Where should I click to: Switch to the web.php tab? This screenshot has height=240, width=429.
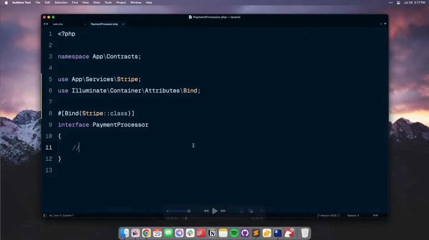point(58,24)
